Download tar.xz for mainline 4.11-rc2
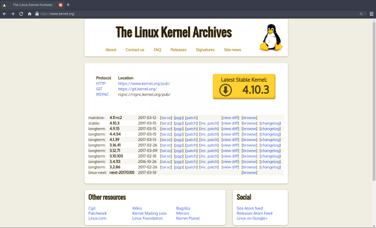The width and height of the screenshot is (376, 228). click(166, 117)
